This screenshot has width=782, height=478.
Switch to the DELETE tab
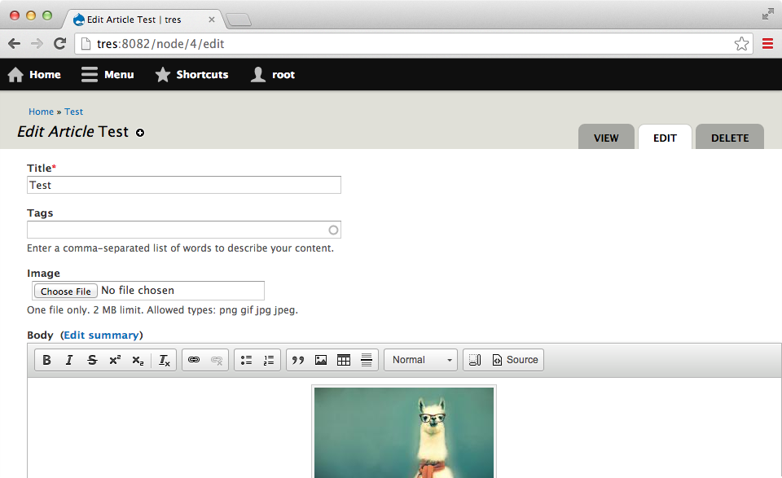pos(729,137)
